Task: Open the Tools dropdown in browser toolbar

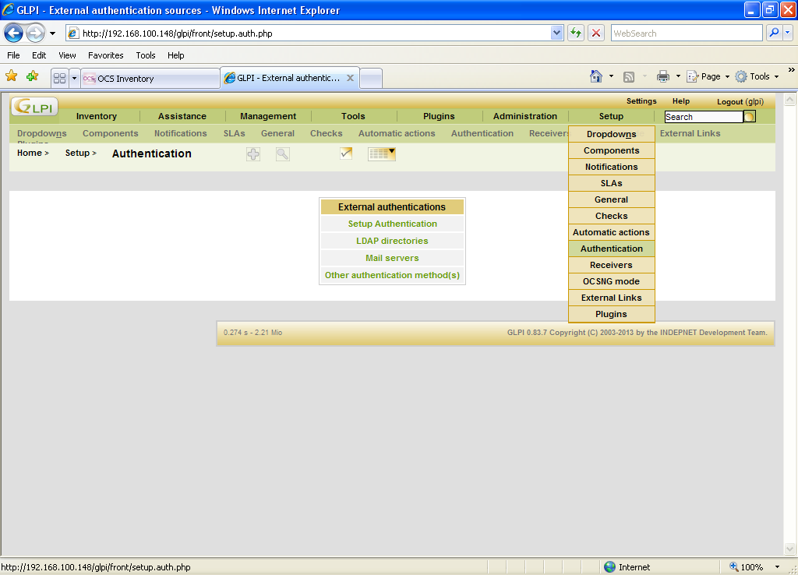Action: pyautogui.click(x=757, y=76)
